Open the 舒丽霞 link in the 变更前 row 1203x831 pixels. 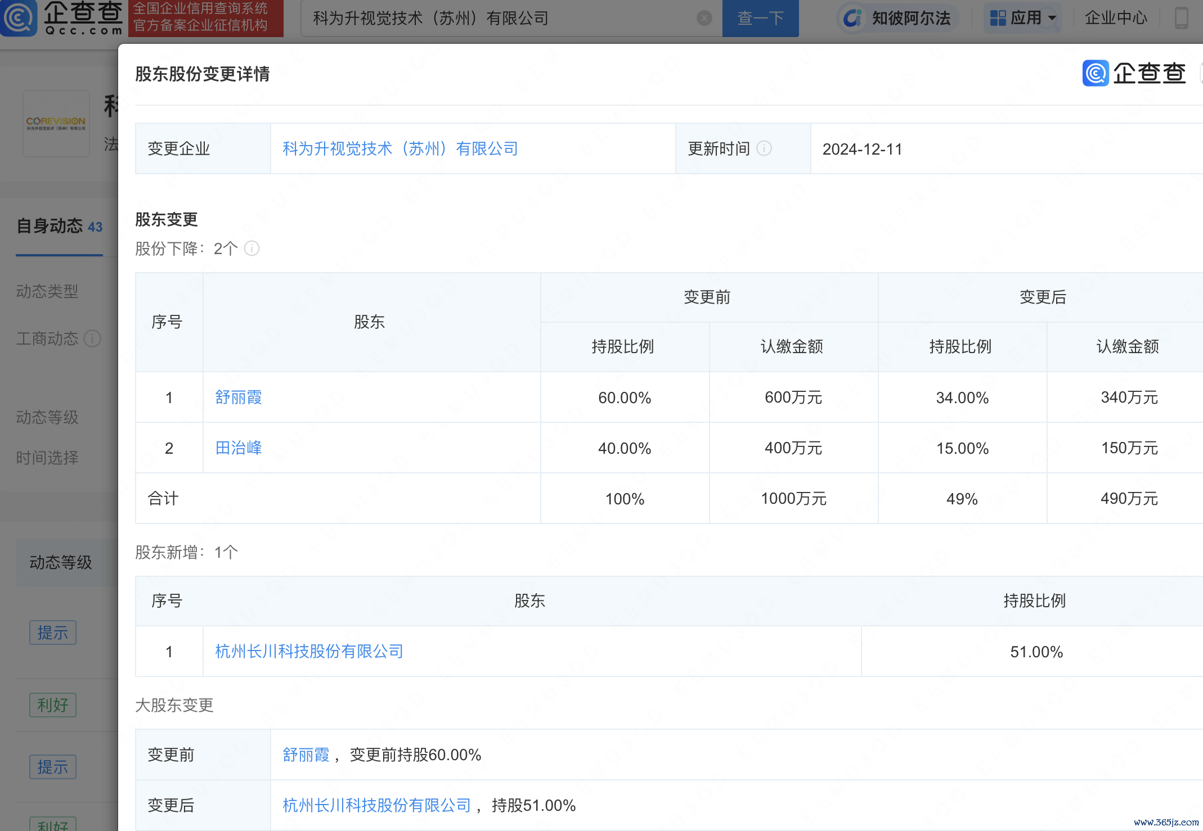coord(306,755)
